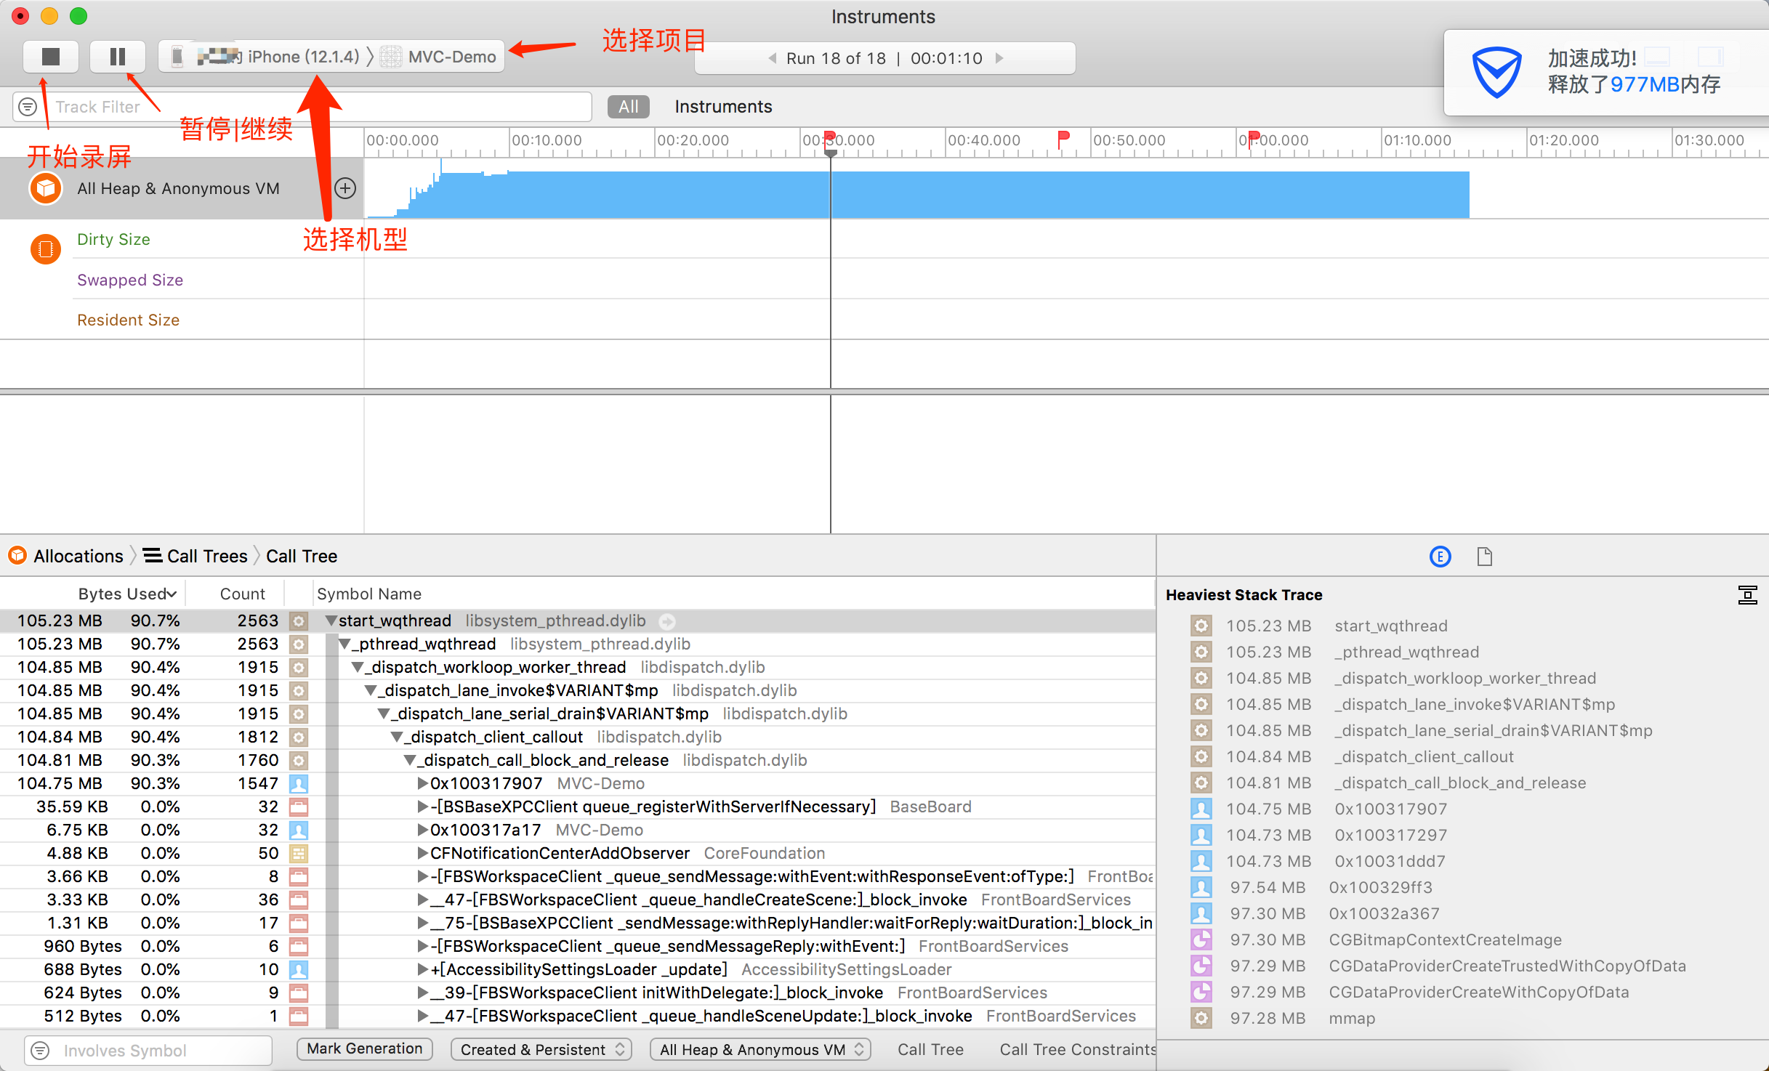Click the Allocations instrument icon in track
The width and height of the screenshot is (1769, 1071).
pos(45,188)
